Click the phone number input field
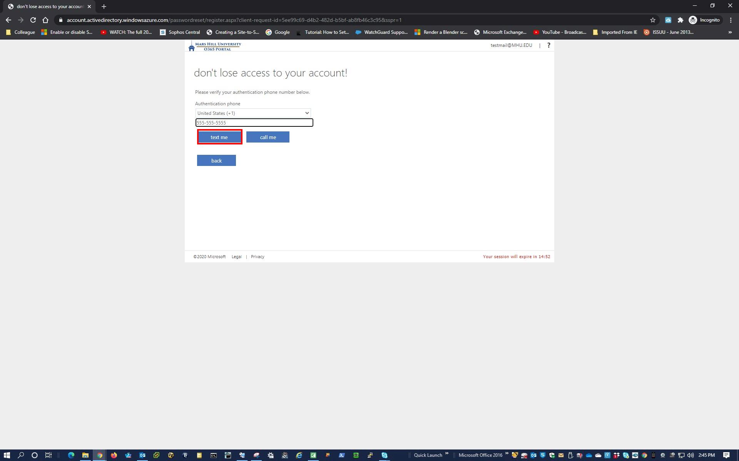Viewport: 739px width, 461px height. pos(254,122)
